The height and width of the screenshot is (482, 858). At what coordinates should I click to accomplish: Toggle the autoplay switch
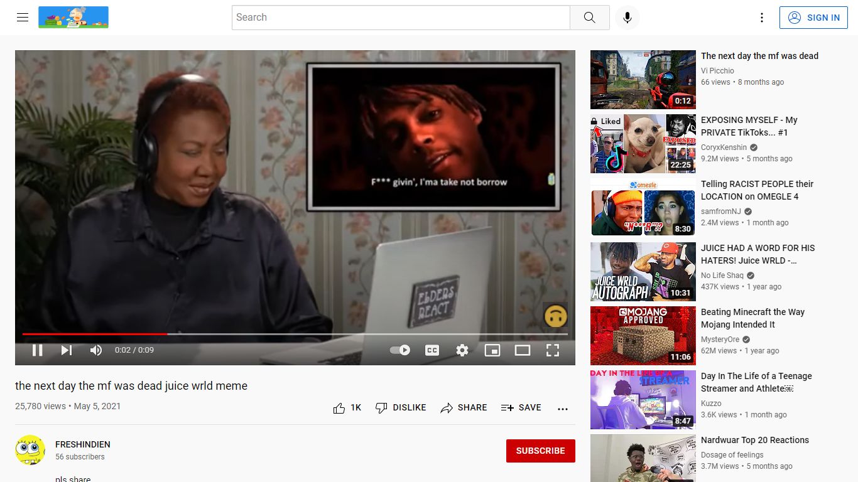(400, 350)
